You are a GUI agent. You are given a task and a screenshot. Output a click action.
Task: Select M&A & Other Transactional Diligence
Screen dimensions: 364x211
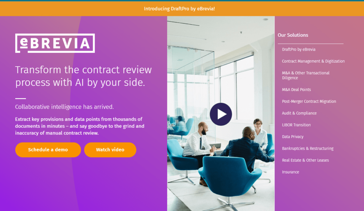(305, 75)
